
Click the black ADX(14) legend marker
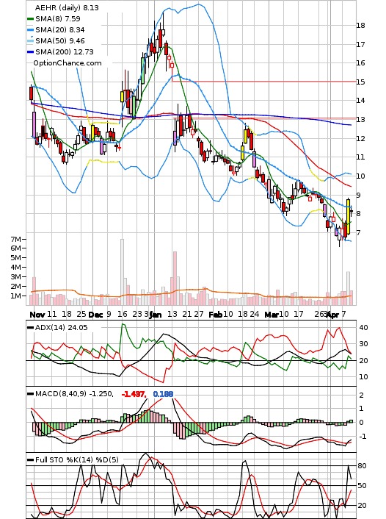[x=30, y=327]
